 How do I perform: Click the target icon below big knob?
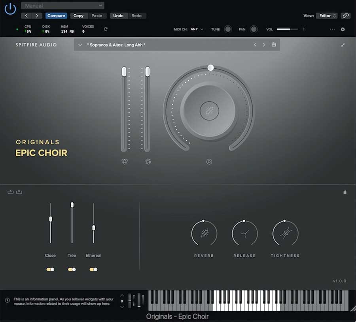tap(209, 162)
